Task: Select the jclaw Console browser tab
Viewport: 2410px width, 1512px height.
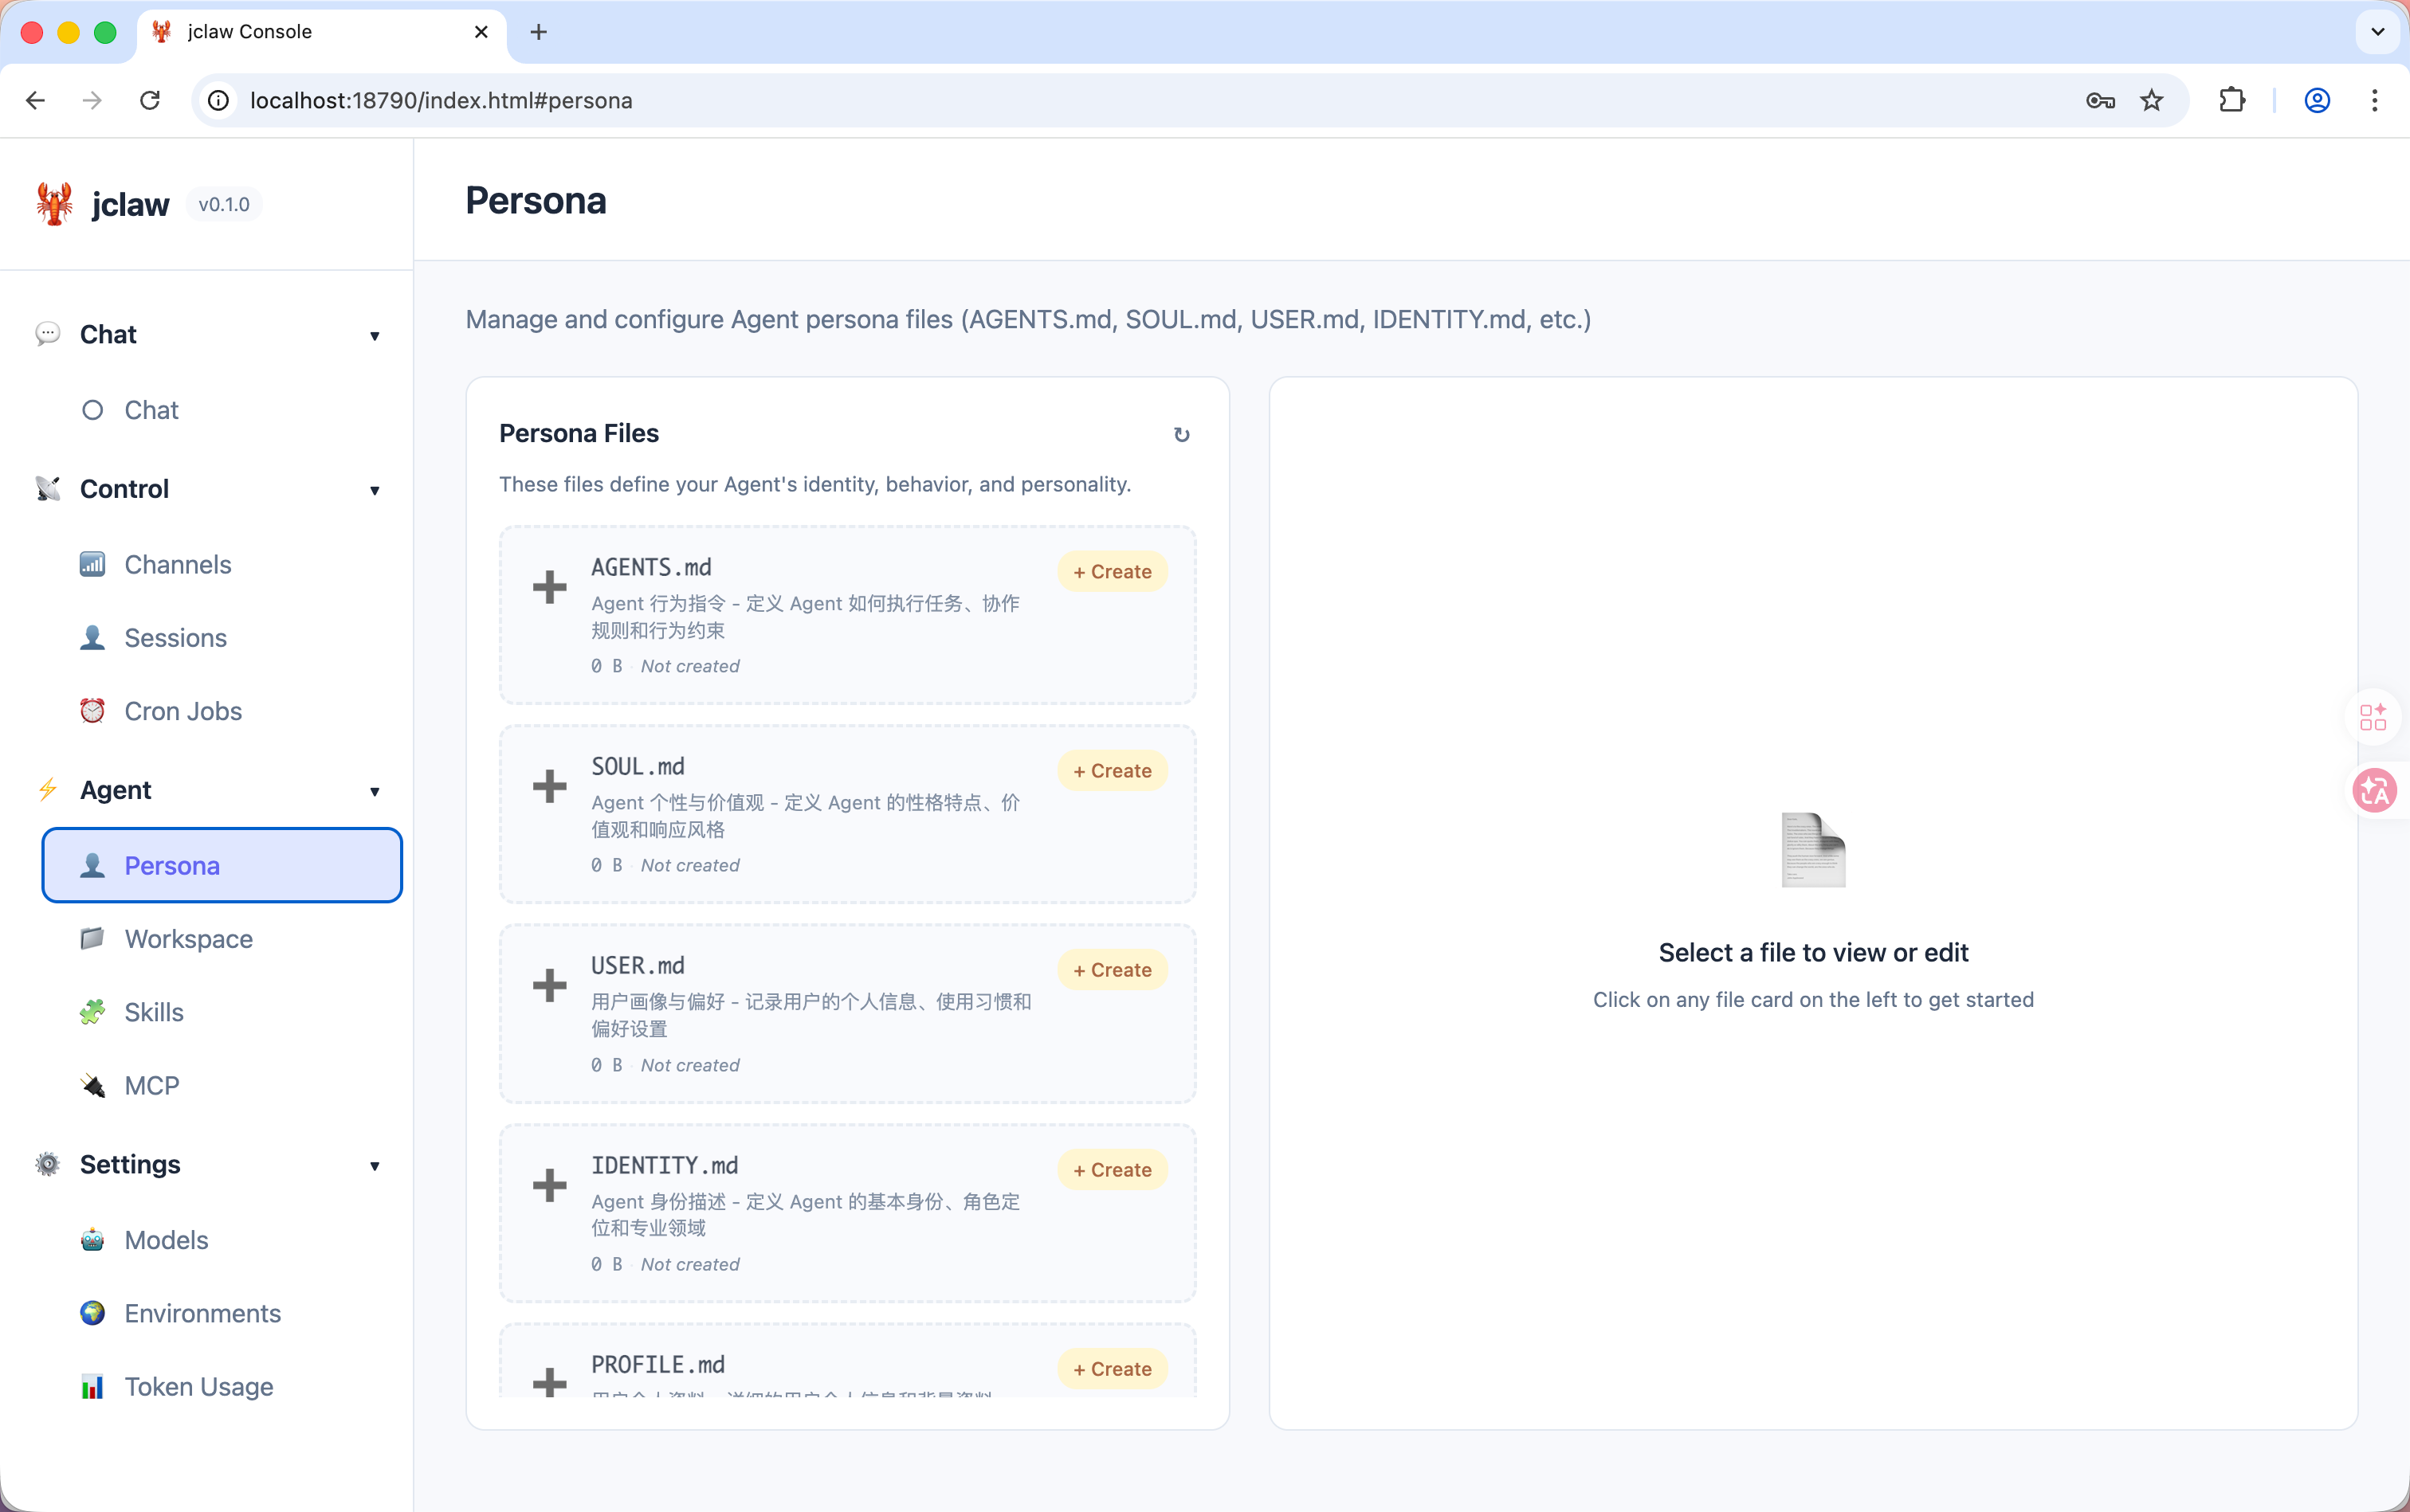Action: point(322,32)
